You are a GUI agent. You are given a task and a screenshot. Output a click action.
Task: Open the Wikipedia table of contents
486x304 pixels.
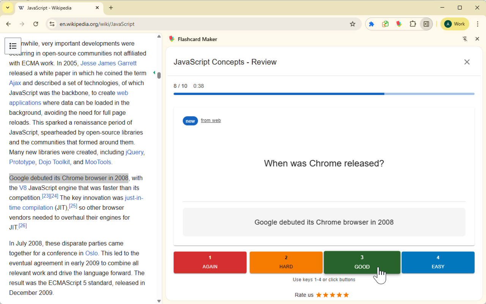(13, 46)
